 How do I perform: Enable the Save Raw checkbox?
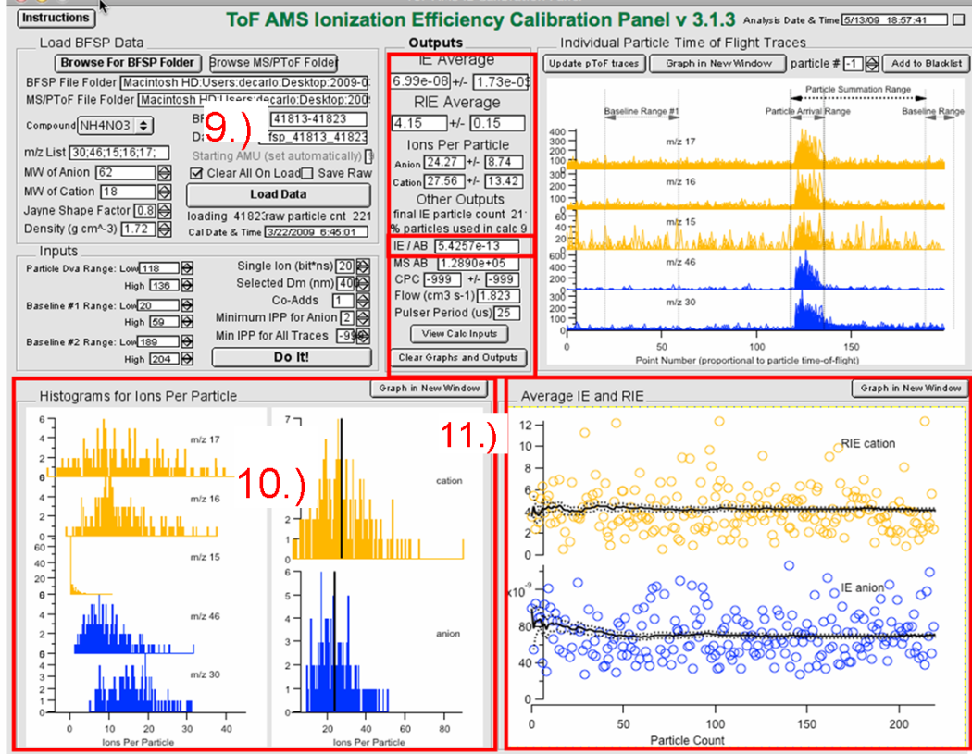(x=307, y=173)
